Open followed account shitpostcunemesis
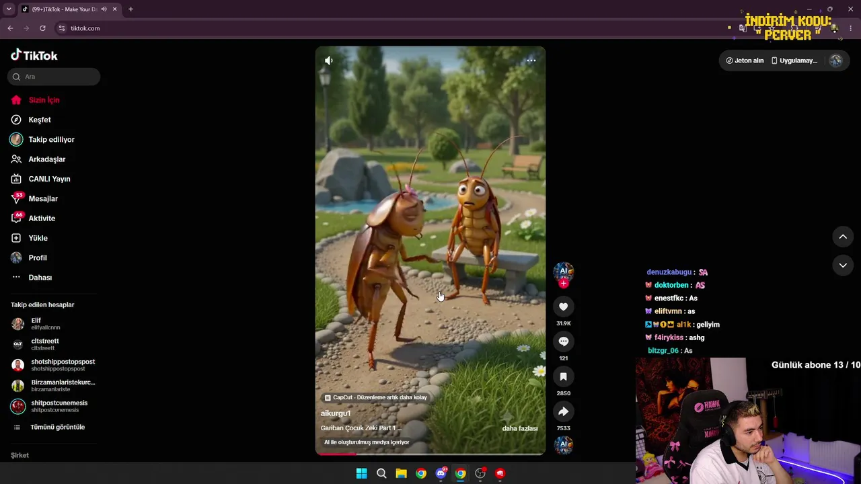The height and width of the screenshot is (484, 861). tap(50, 406)
